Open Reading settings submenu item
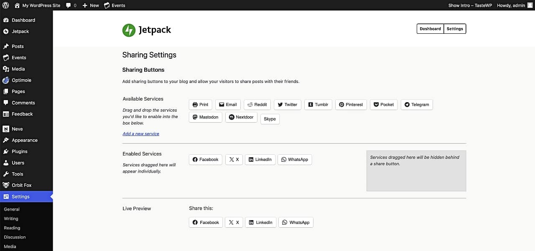This screenshot has width=535, height=251. tap(12, 228)
